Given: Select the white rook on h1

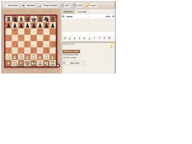Looking at the screenshot, I should [53, 63].
